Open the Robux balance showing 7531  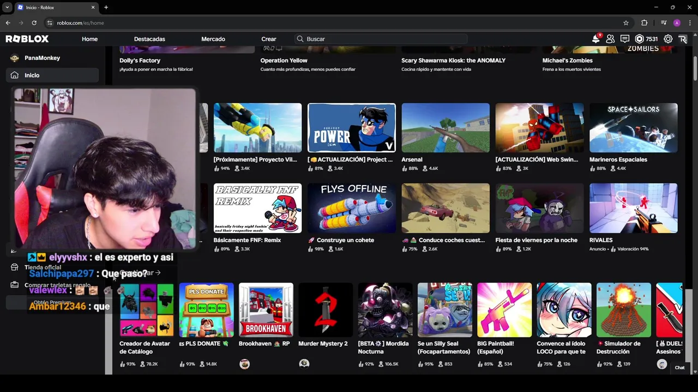coord(646,39)
